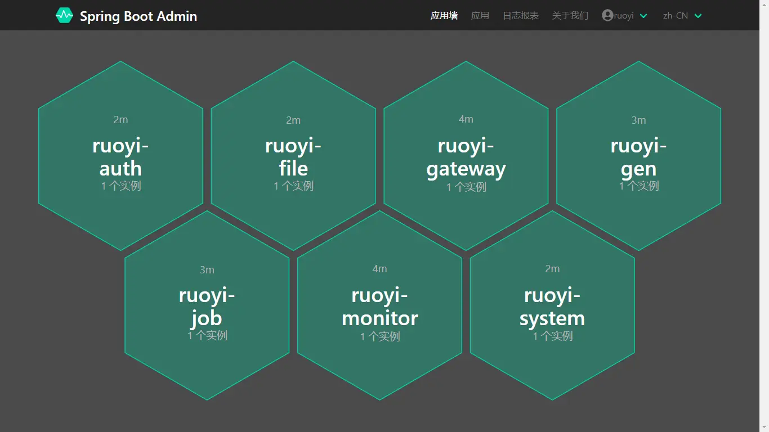Open the 日志报表 nav item
Screen dimensions: 769x432
click(x=521, y=16)
